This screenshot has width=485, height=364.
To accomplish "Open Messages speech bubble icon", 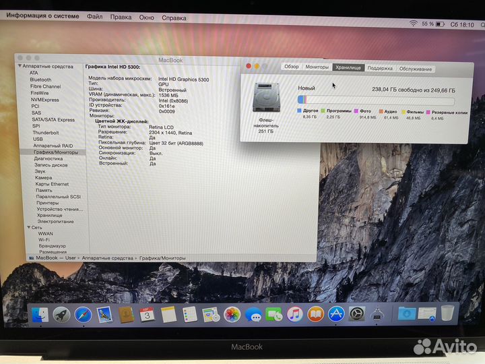I will click(253, 315).
